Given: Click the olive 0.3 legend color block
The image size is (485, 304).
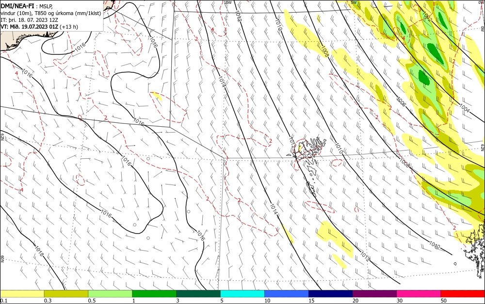Looking at the screenshot, I should pos(66,294).
